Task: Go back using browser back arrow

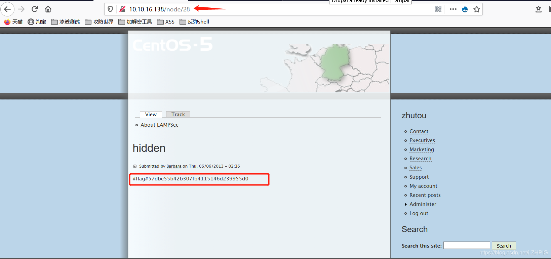Action: (7, 9)
